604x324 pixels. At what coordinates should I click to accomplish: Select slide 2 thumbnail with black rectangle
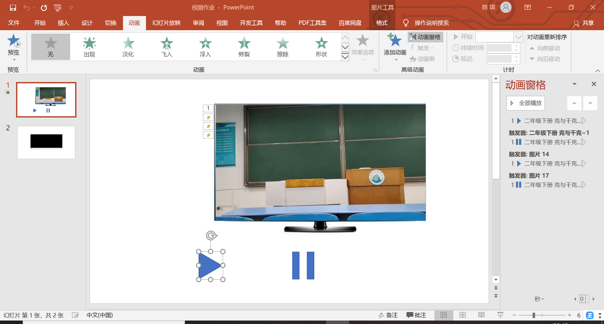(x=46, y=142)
